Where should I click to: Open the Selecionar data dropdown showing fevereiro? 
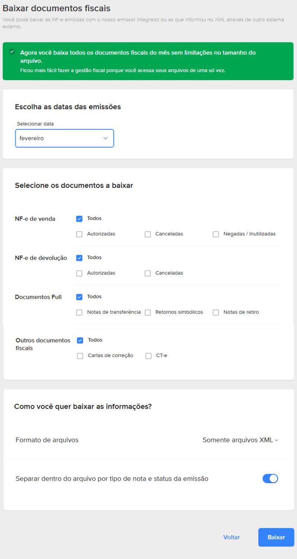click(64, 138)
